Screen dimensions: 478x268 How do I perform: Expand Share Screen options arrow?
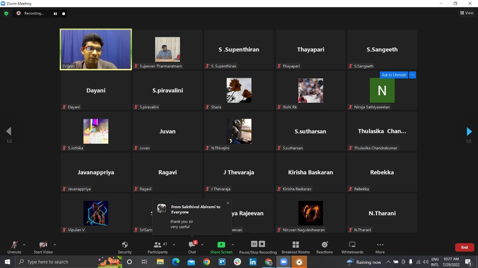[x=233, y=245]
